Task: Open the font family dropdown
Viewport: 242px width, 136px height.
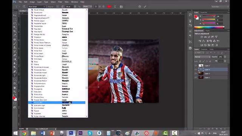Action: (37, 7)
